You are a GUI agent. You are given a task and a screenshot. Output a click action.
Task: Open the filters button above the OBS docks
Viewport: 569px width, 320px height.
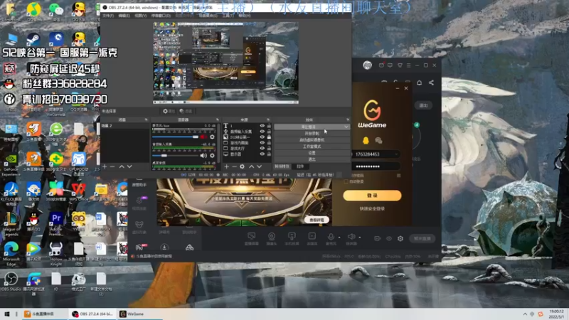click(186, 111)
